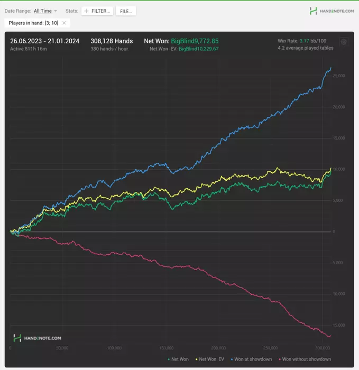
Task: Click the date range 26.06.2023 - 21.01.2024
Action: (x=44, y=41)
